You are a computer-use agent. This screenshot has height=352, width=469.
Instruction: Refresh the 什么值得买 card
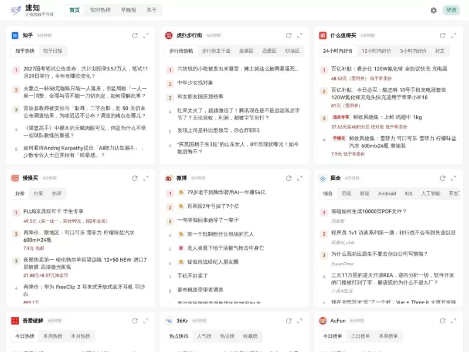pyautogui.click(x=443, y=36)
